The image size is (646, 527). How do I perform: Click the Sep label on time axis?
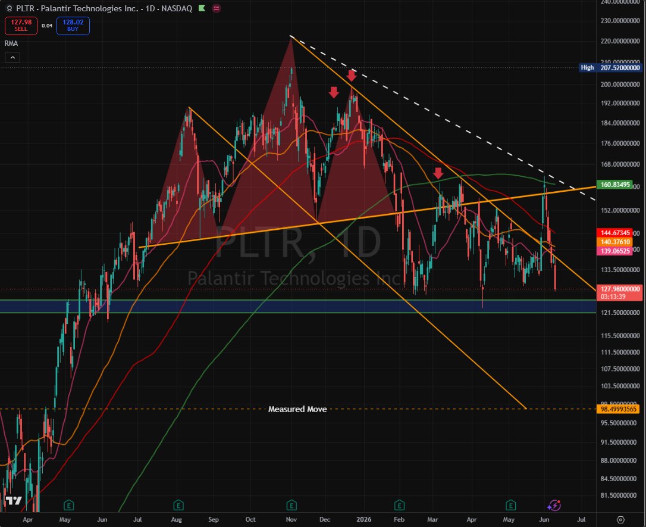tap(214, 520)
